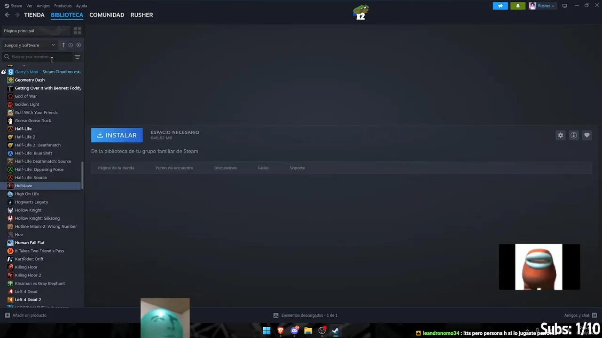Select Hotline Miami 2: Wrong Number

[41, 226]
